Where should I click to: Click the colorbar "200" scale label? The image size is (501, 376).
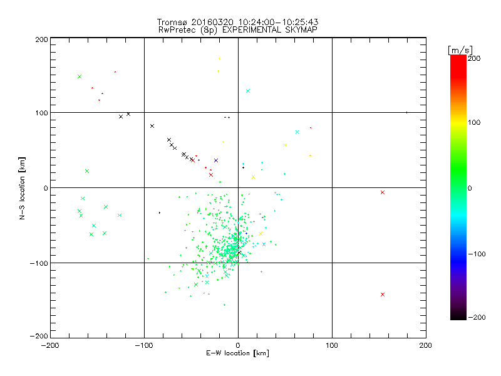point(474,58)
